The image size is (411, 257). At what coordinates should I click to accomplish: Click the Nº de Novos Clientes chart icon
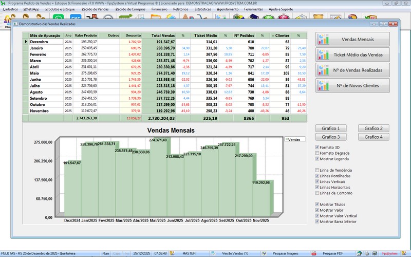tap(324, 85)
